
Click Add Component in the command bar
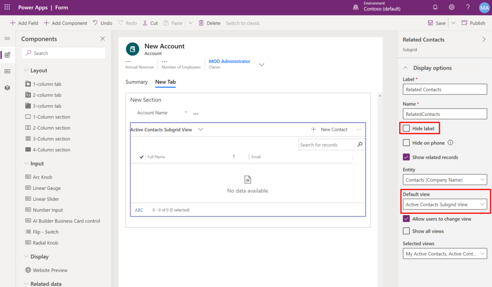pyautogui.click(x=65, y=23)
